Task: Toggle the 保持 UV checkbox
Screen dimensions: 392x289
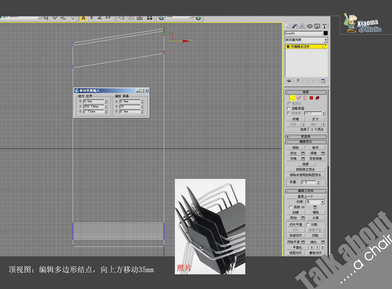Action: [x=291, y=207]
